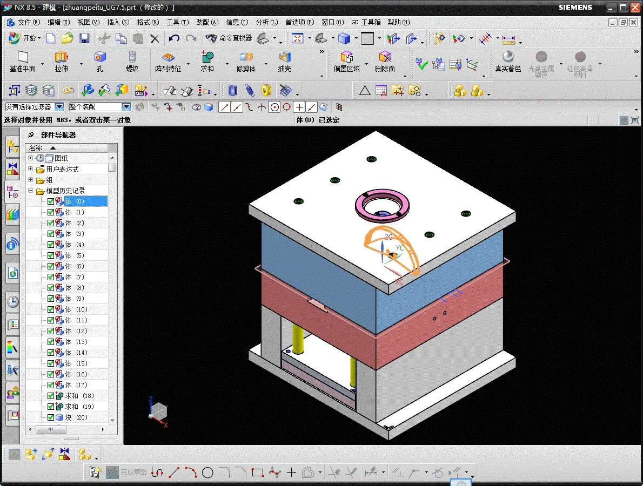Open the Roles sidebar tab
Viewport: 643px width, 486px height.
point(13,394)
